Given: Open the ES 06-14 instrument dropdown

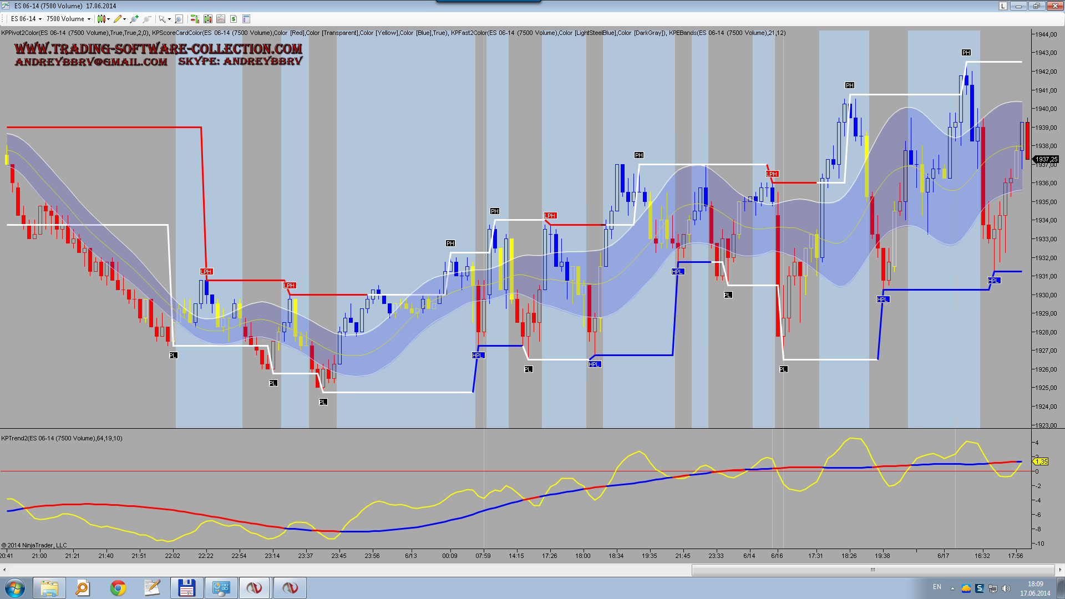Looking at the screenshot, I should pos(26,19).
